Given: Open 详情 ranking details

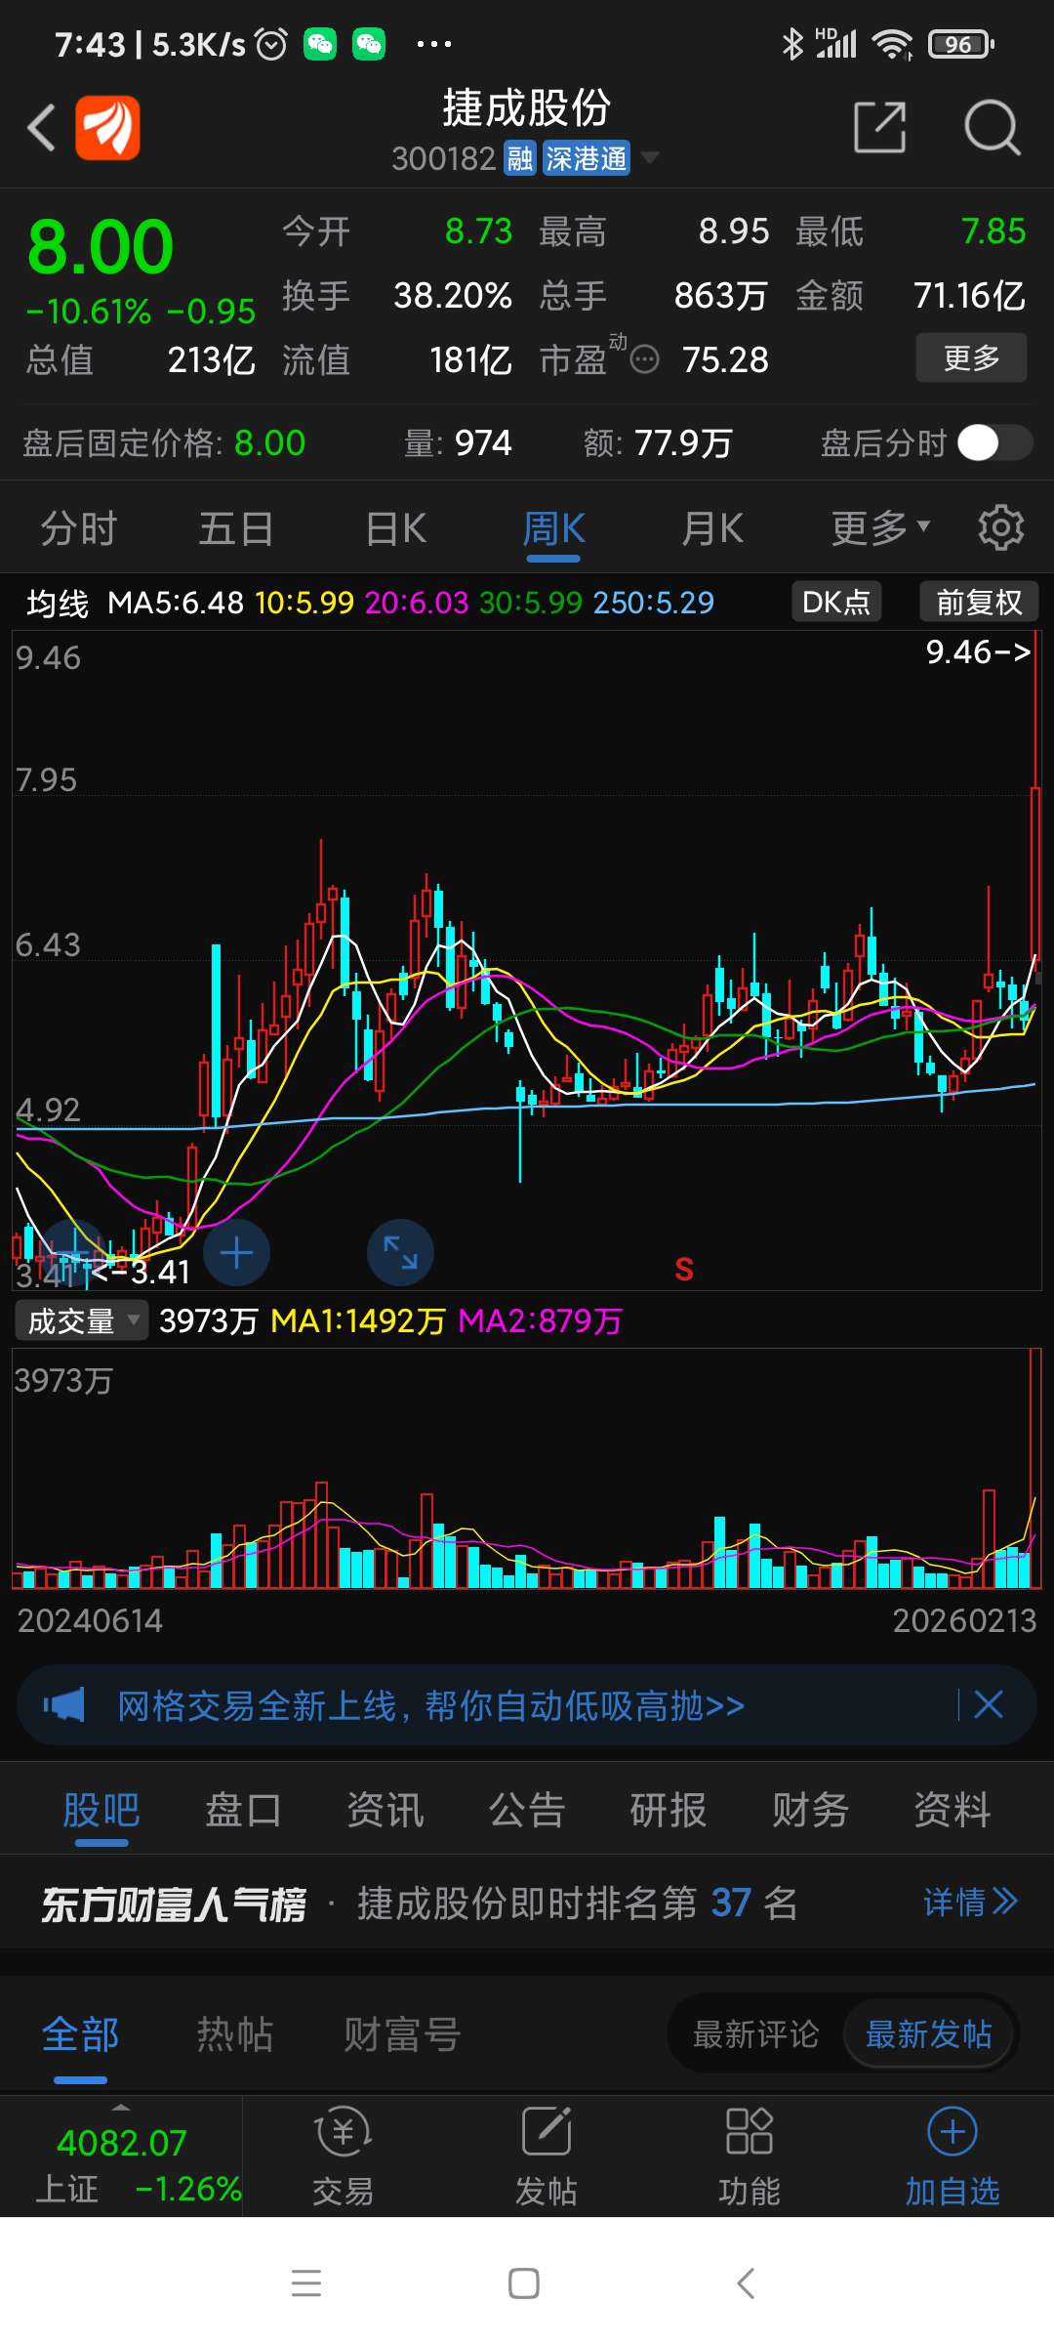Looking at the screenshot, I should coord(970,1903).
